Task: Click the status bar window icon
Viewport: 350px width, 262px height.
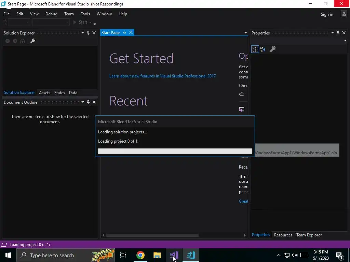Action: tap(4, 245)
